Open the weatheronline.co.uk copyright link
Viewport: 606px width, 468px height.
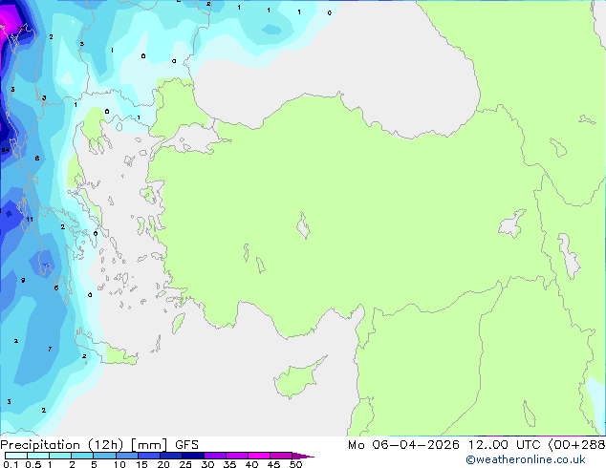coord(525,459)
